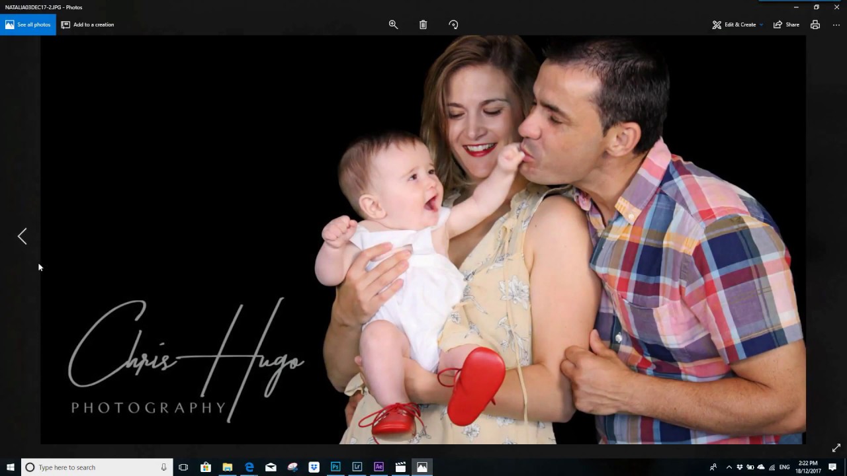
Task: Zoom in with the magnifier icon
Action: pos(393,24)
